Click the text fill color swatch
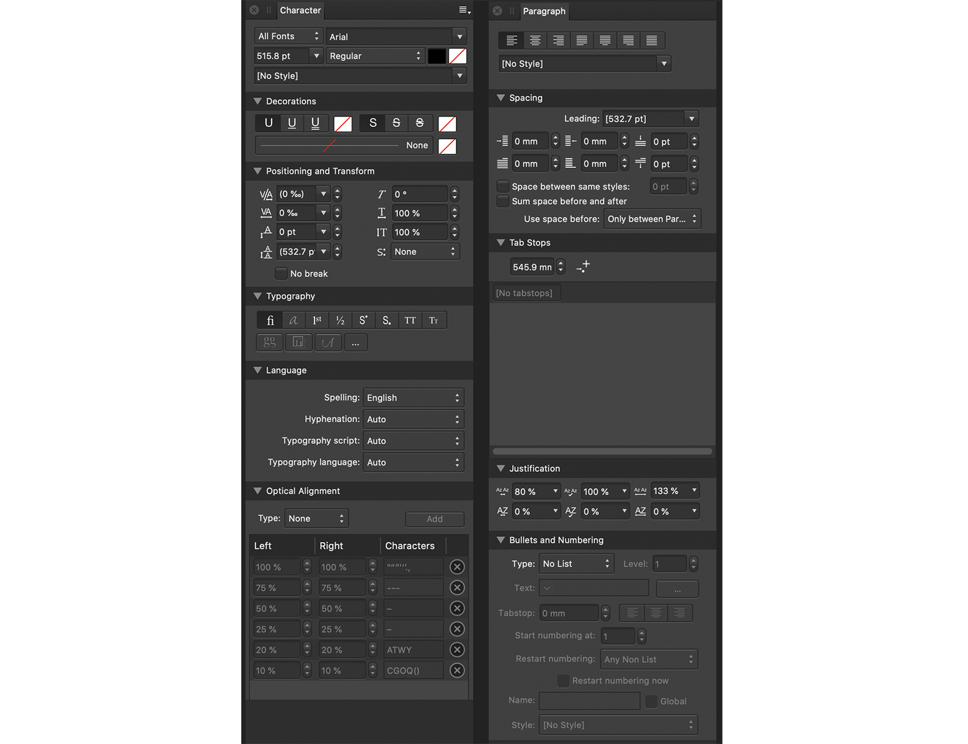Image resolution: width=968 pixels, height=744 pixels. click(x=437, y=56)
